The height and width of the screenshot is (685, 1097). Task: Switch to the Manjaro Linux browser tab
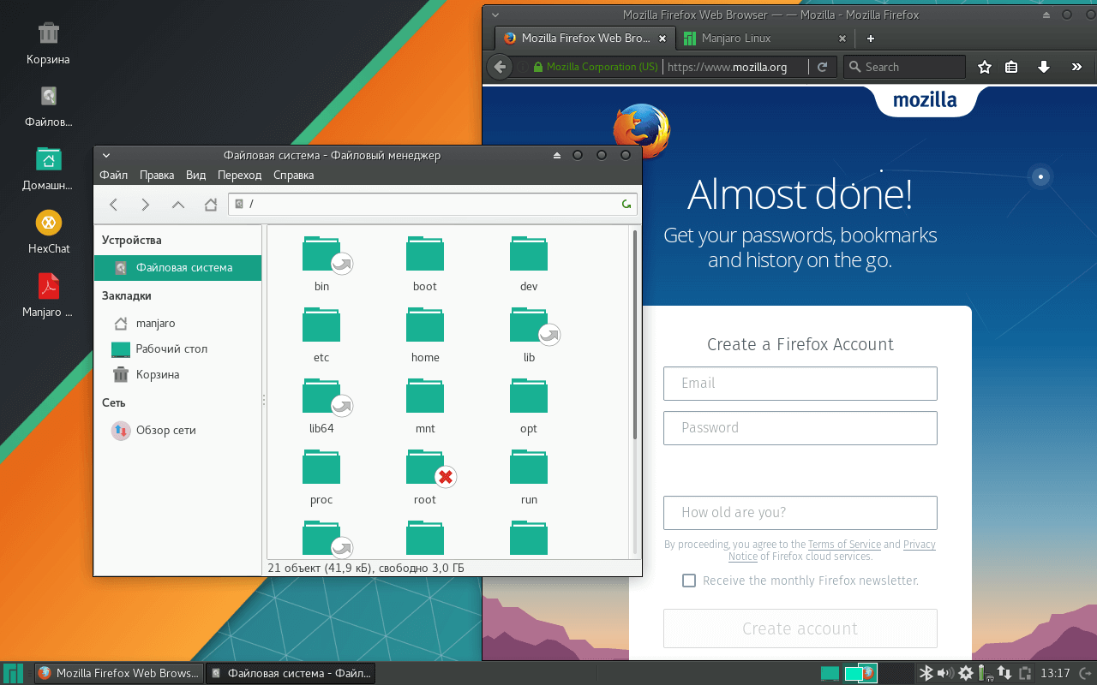coord(761,38)
